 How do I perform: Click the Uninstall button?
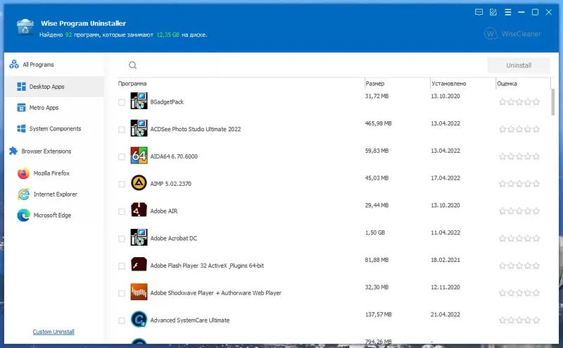[519, 65]
